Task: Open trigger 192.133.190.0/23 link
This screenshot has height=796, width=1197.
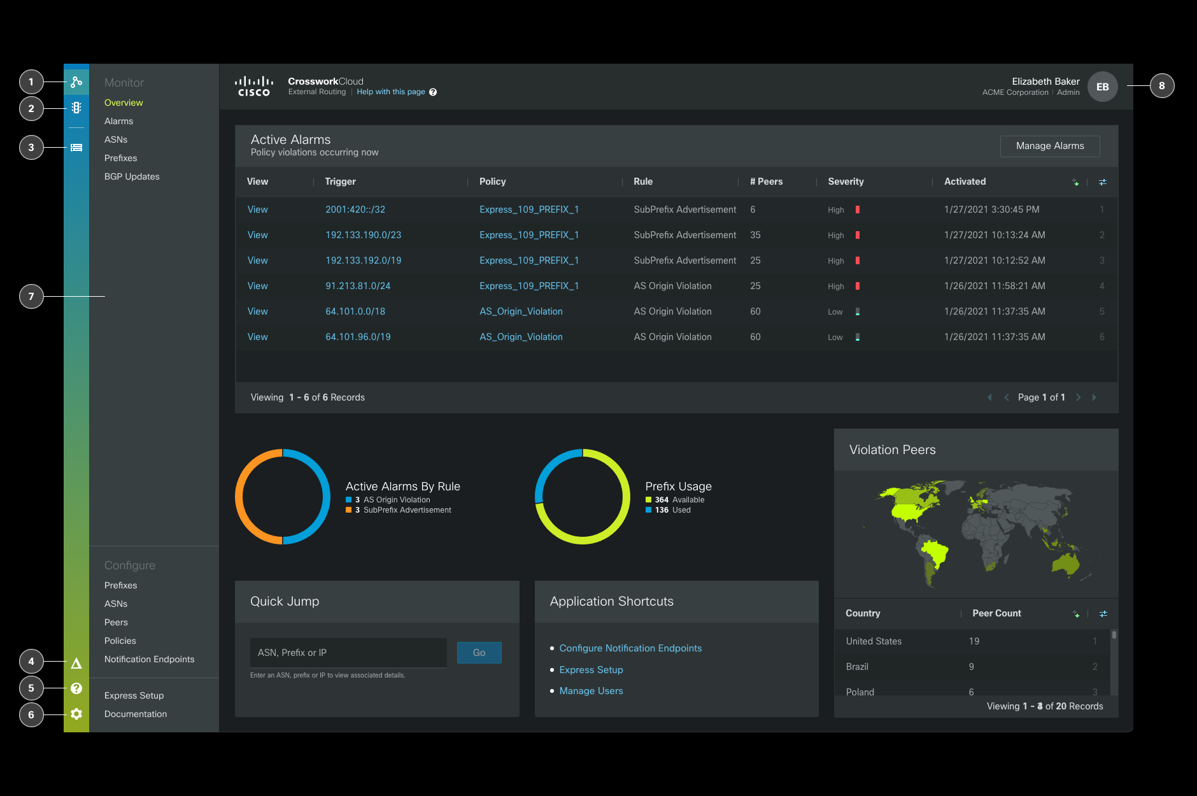Action: [364, 235]
